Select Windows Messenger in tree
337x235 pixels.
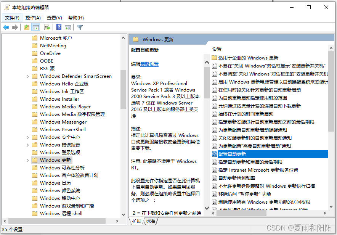point(63,122)
